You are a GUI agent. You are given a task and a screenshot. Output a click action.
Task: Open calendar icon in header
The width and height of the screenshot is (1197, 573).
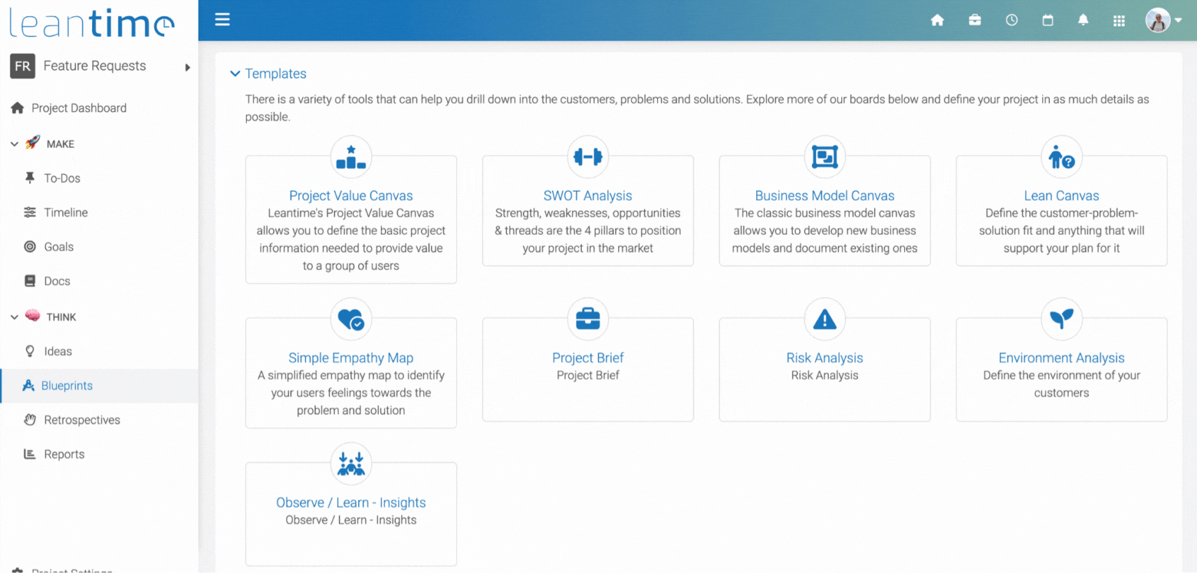[x=1048, y=20]
